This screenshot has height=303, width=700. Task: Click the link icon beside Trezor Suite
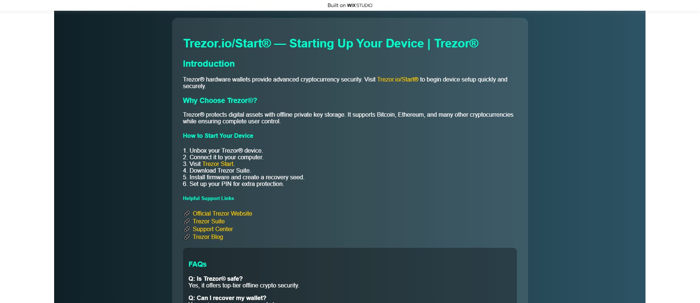click(187, 221)
